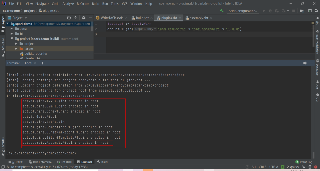Screen dimensions: 320x171
Task: Hide the Terminal panel with minus icon
Action: 311,63
